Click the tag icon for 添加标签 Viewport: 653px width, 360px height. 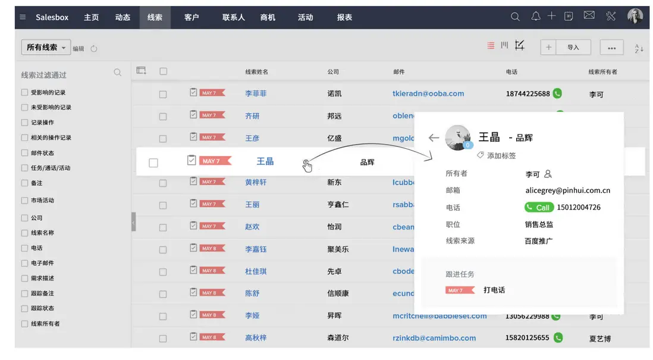click(x=480, y=155)
